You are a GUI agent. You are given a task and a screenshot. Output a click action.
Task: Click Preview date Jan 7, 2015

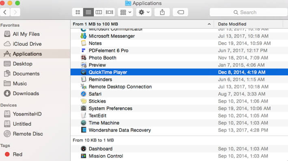coord(241,65)
